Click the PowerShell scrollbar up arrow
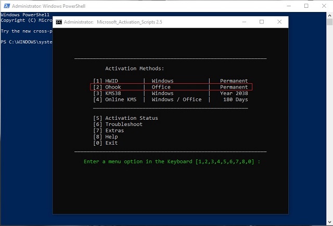The image size is (333, 226). tap(329, 15)
